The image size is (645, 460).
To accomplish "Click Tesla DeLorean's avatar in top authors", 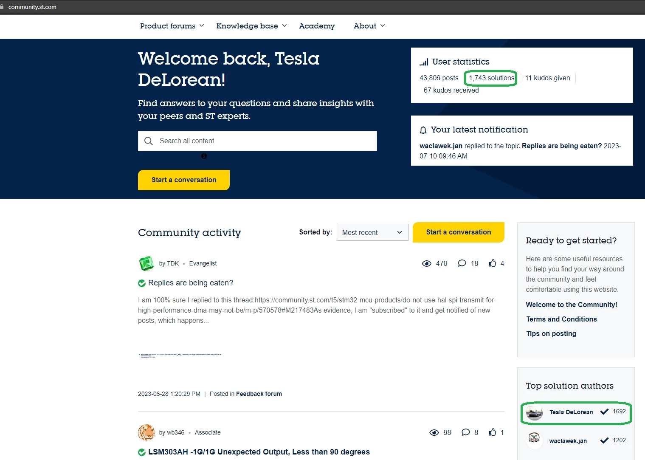I will click(535, 412).
